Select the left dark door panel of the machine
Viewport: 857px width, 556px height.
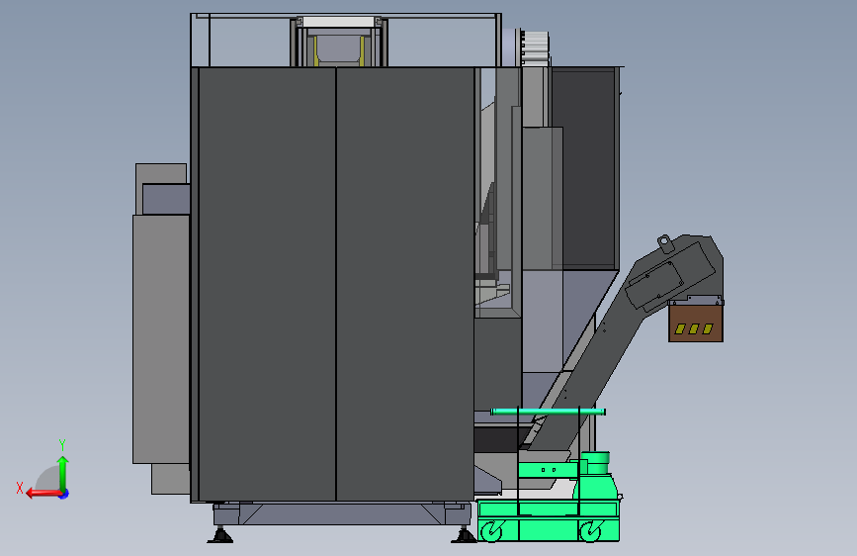(267, 284)
